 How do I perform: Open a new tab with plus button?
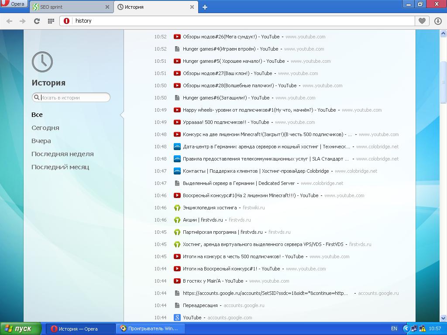pos(205,7)
